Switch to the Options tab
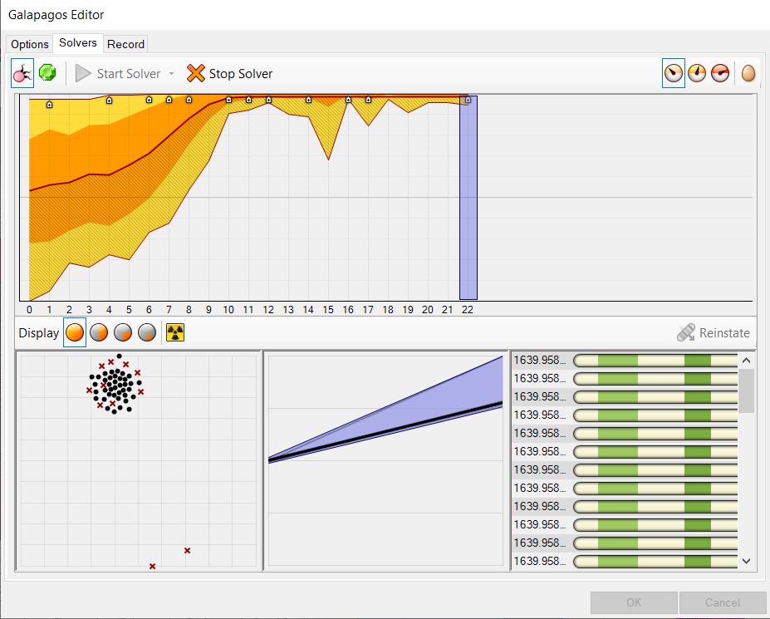This screenshot has width=770, height=619. [29, 44]
